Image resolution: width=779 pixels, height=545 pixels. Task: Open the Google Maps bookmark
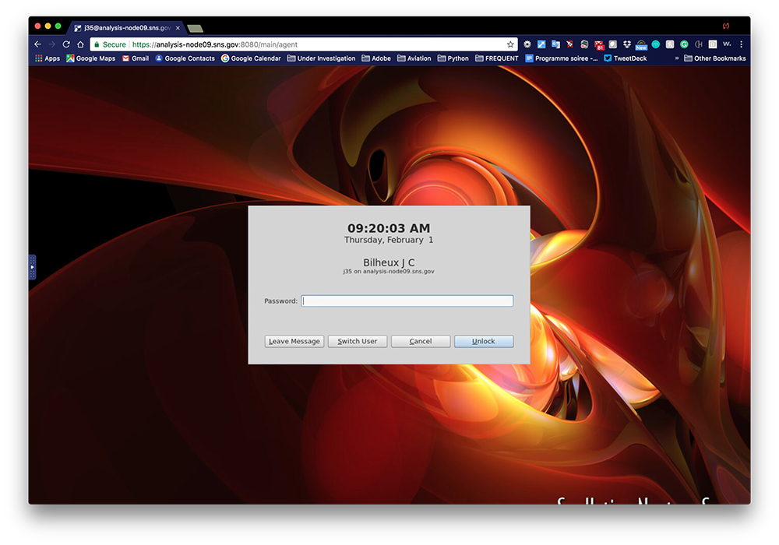[90, 58]
